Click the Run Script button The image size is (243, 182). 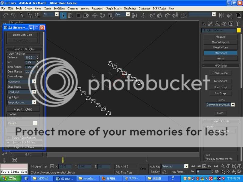coord(220,93)
